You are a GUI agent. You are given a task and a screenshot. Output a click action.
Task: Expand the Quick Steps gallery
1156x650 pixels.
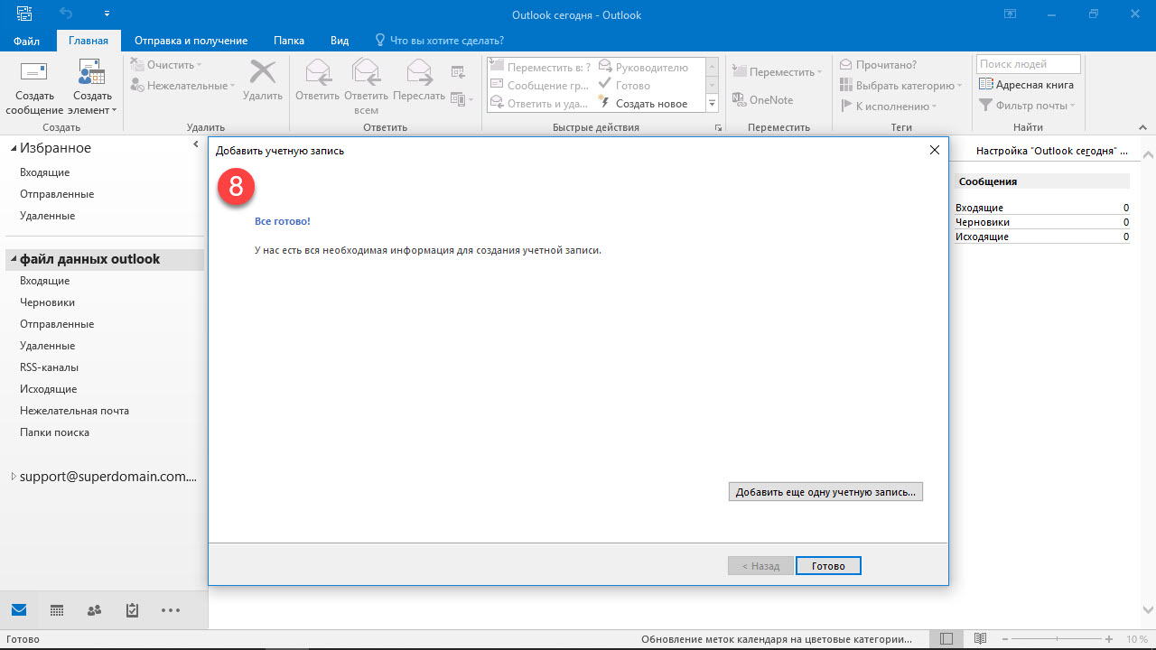712,104
